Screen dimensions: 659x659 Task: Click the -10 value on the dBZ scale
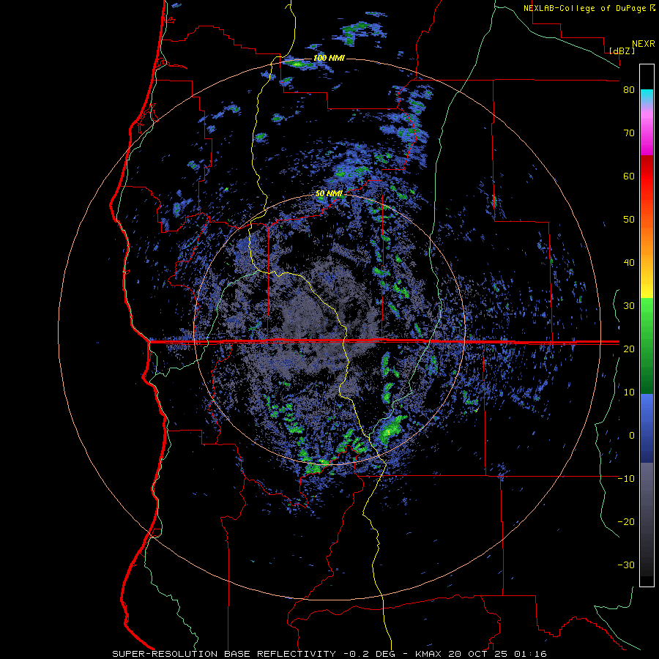(626, 479)
